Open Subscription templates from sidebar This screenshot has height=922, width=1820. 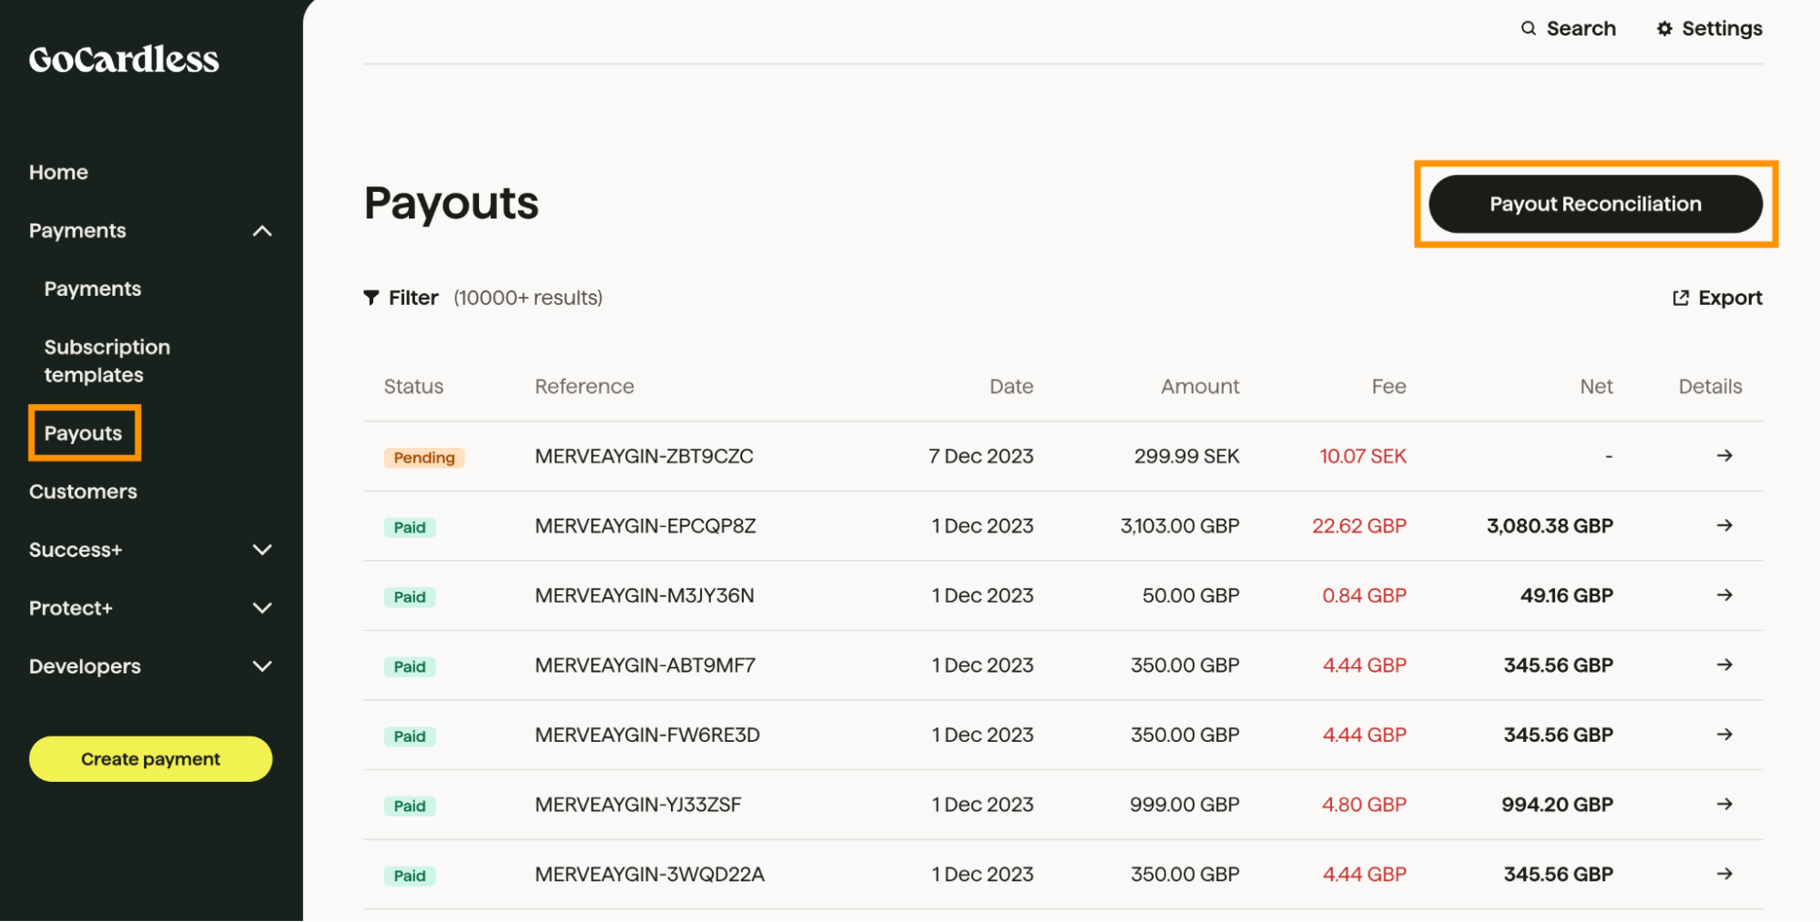point(107,360)
